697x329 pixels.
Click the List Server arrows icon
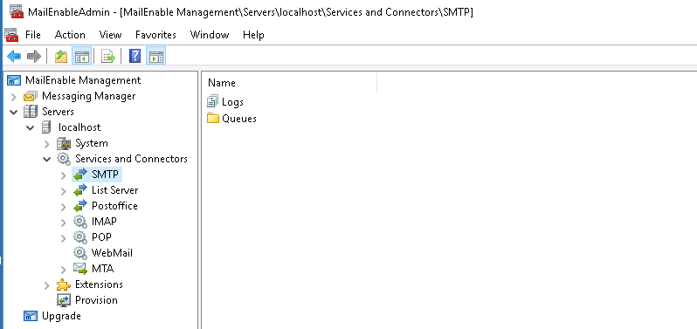(x=80, y=190)
